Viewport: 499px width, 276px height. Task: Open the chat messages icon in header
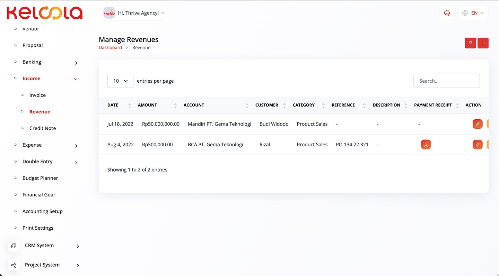point(447,13)
